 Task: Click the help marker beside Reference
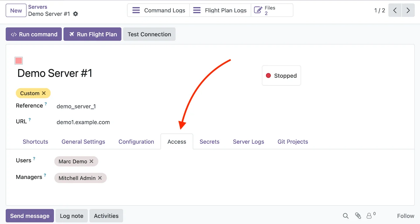pos(46,103)
